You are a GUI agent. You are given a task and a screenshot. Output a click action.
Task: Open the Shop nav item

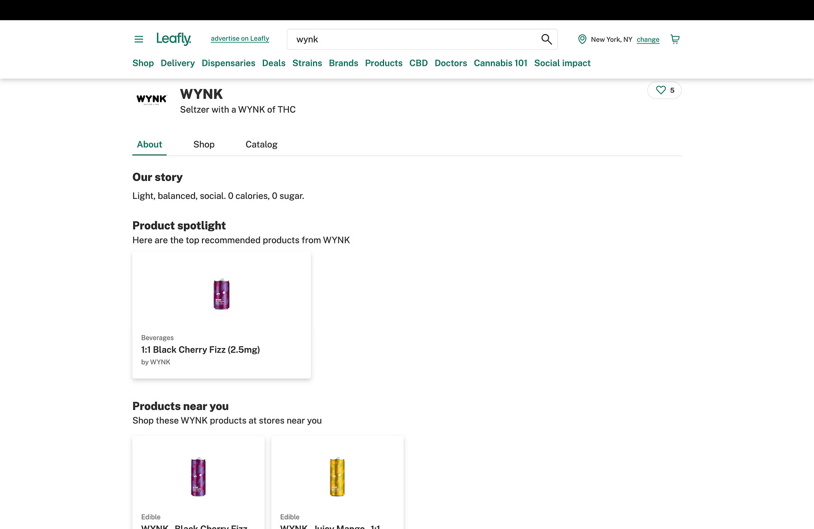(143, 63)
